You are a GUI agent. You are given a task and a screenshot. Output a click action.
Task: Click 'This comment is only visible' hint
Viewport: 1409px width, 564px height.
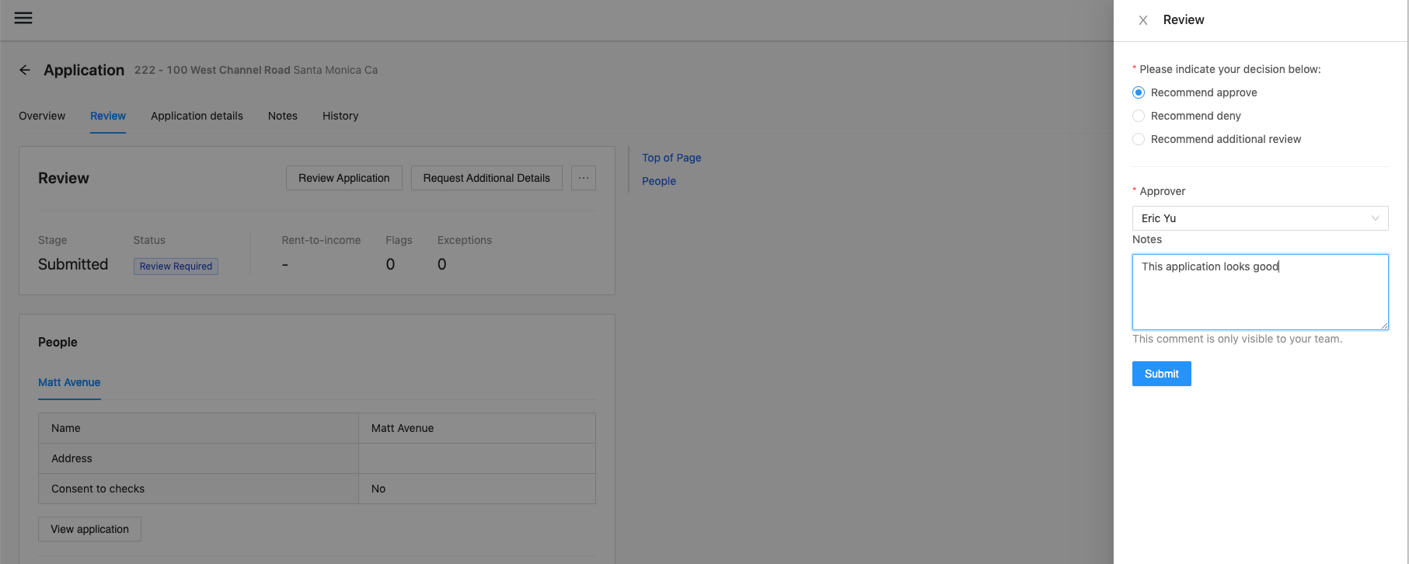tap(1237, 339)
